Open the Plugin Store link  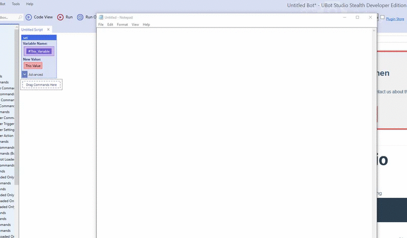395,19
